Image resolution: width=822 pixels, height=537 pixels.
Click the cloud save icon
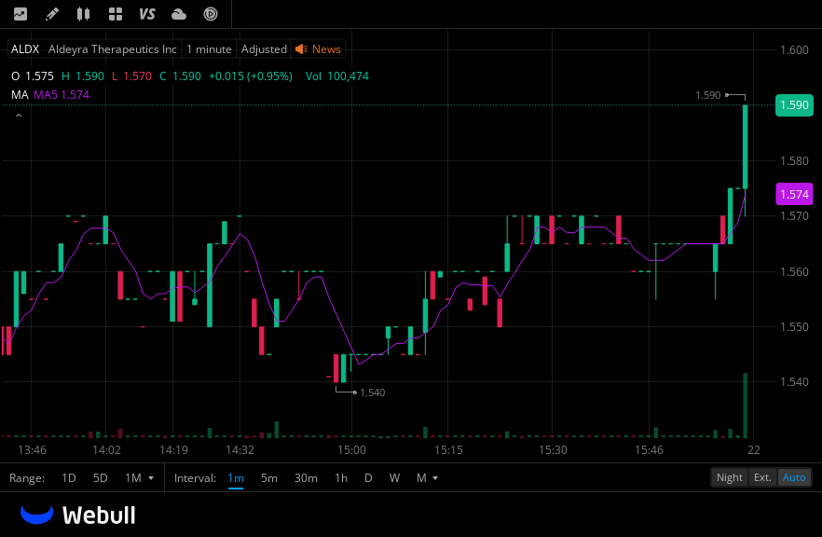pos(179,14)
